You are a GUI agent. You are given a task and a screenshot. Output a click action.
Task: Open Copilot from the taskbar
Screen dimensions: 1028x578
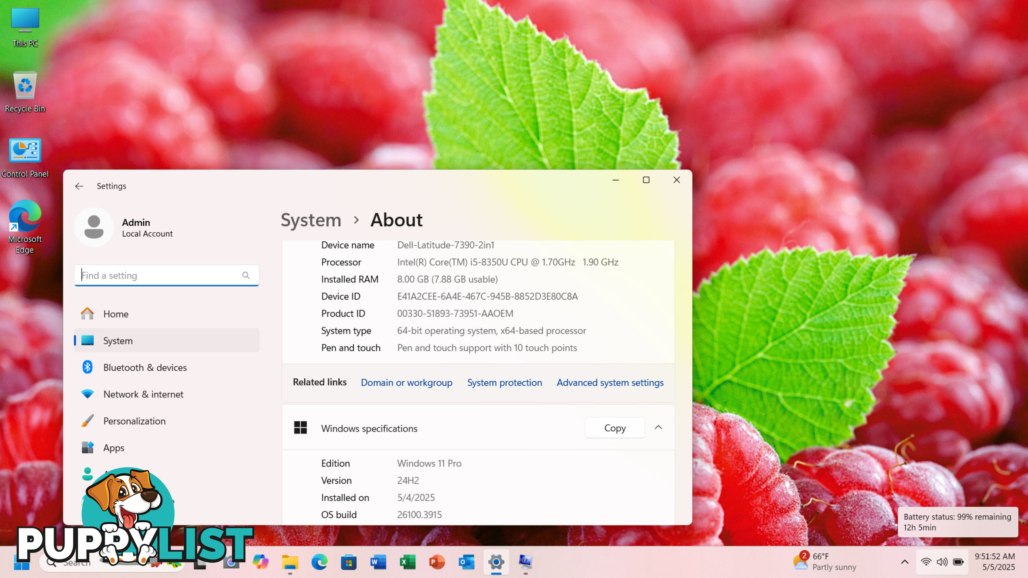[260, 562]
